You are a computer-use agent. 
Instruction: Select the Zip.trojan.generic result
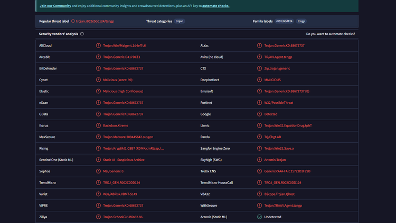pos(277,69)
